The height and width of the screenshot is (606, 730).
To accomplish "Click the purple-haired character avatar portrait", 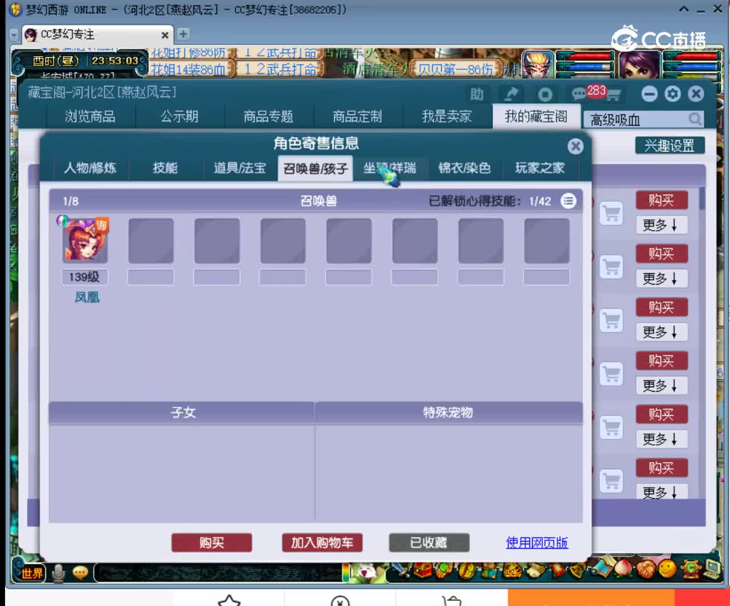I will coord(640,65).
